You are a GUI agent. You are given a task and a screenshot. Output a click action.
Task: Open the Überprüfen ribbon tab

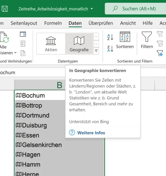point(101,23)
